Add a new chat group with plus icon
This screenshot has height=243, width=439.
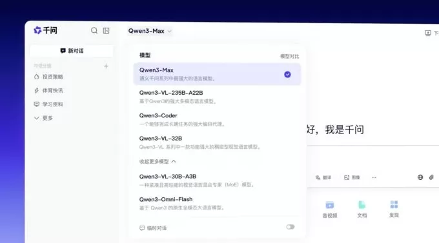[x=106, y=66]
